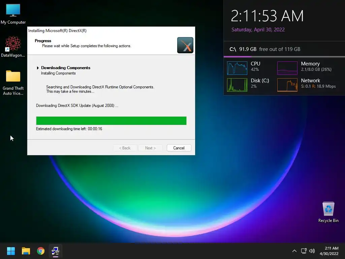Screen dimensions: 345x259
Task: Cancel the DirectX installation
Action: click(179, 148)
